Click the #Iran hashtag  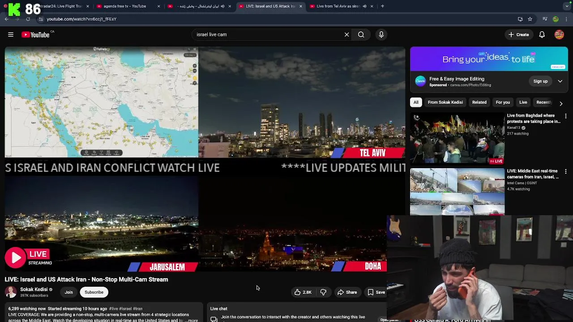click(x=137, y=309)
